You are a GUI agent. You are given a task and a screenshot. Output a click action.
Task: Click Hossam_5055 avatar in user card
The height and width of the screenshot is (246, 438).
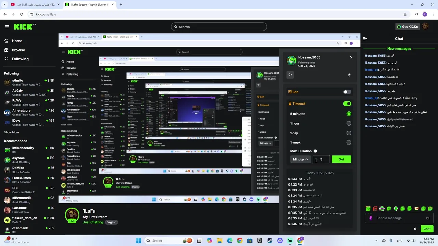click(292, 60)
